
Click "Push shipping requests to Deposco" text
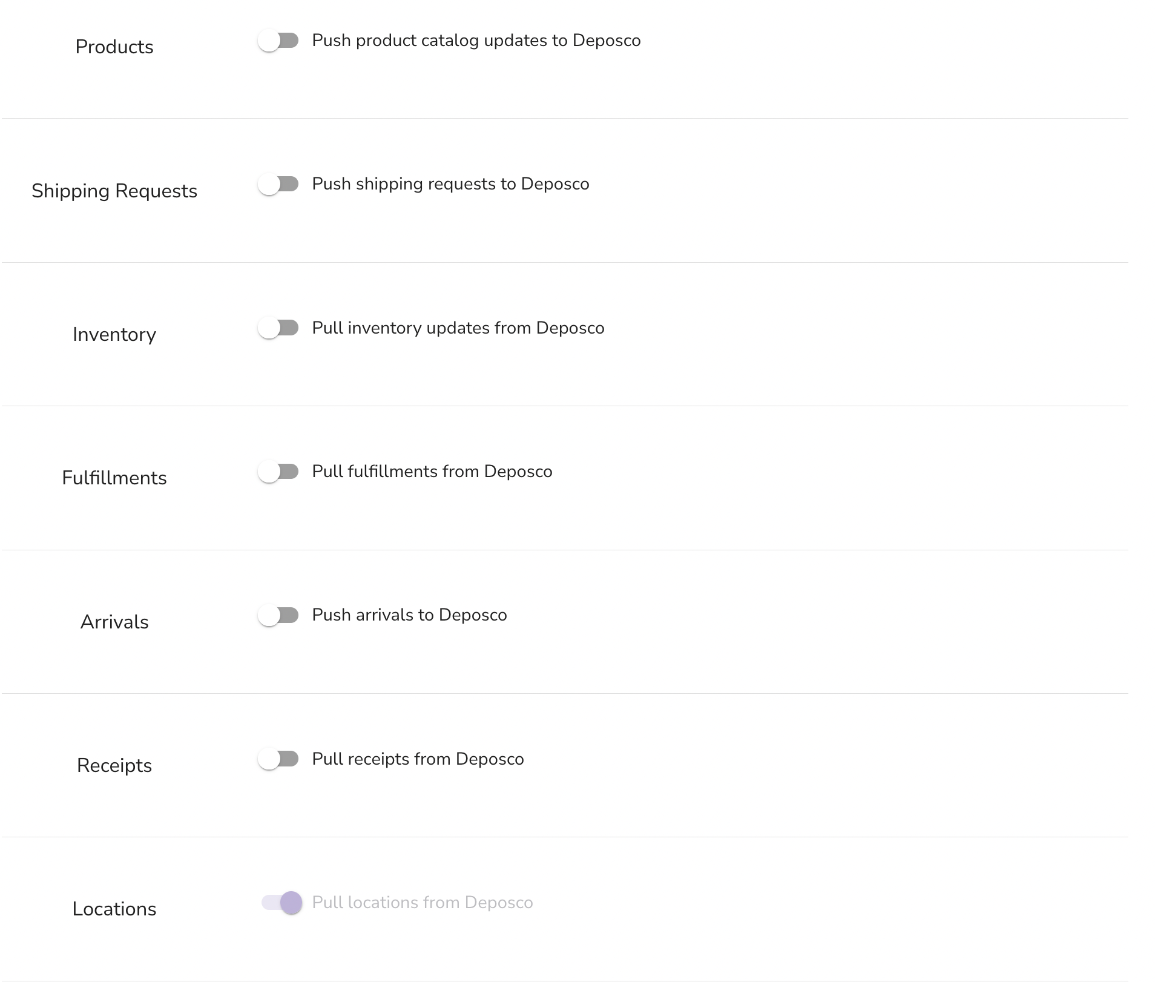[x=450, y=184]
